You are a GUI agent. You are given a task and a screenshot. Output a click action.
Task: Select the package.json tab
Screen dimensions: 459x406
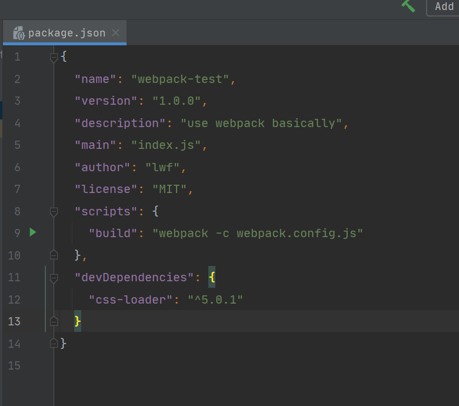pyautogui.click(x=66, y=33)
